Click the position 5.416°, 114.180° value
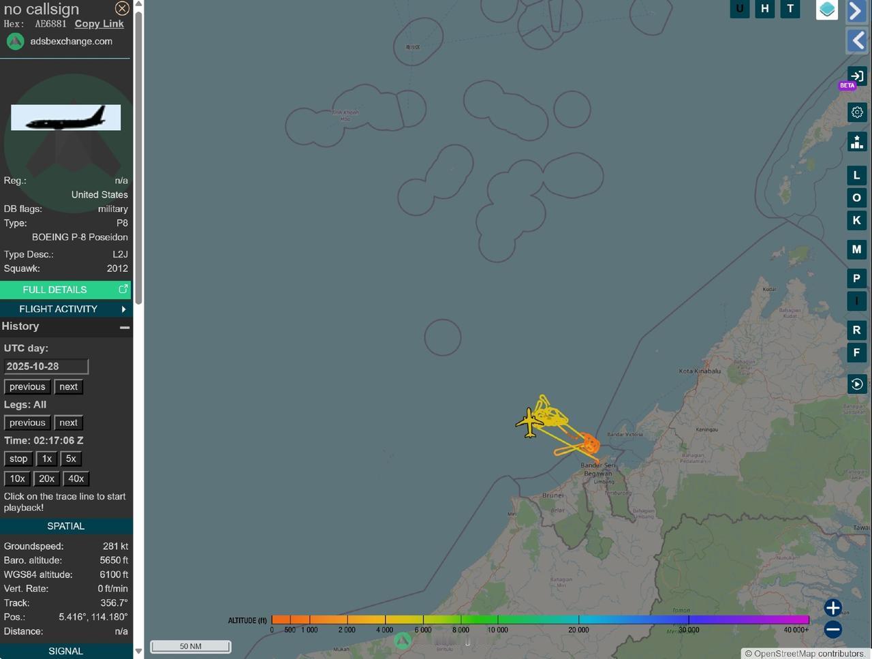This screenshot has height=659, width=872. pos(93,617)
